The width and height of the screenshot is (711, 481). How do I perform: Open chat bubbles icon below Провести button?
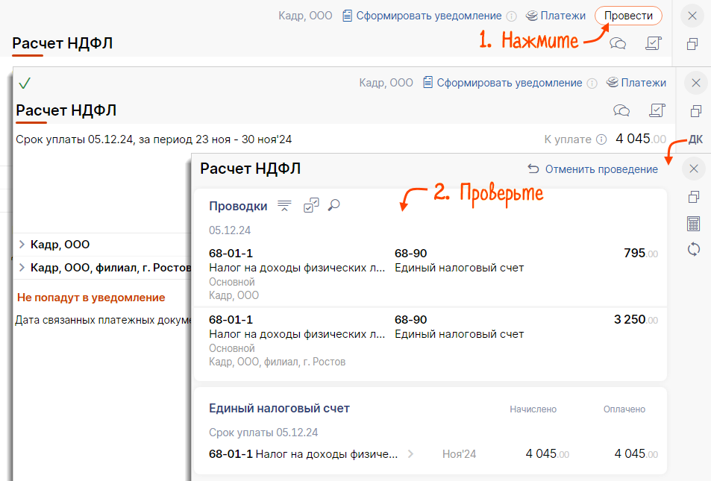(x=618, y=43)
